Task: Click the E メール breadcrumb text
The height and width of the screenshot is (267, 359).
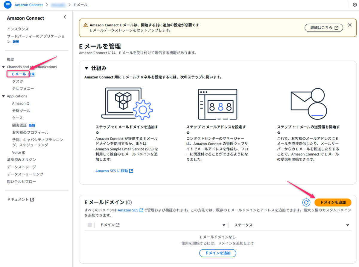Action: point(80,5)
